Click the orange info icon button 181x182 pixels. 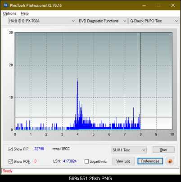pyautogui.click(x=170, y=161)
